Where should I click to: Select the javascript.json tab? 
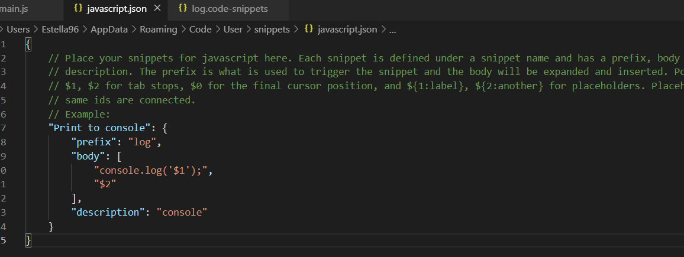pyautogui.click(x=117, y=9)
